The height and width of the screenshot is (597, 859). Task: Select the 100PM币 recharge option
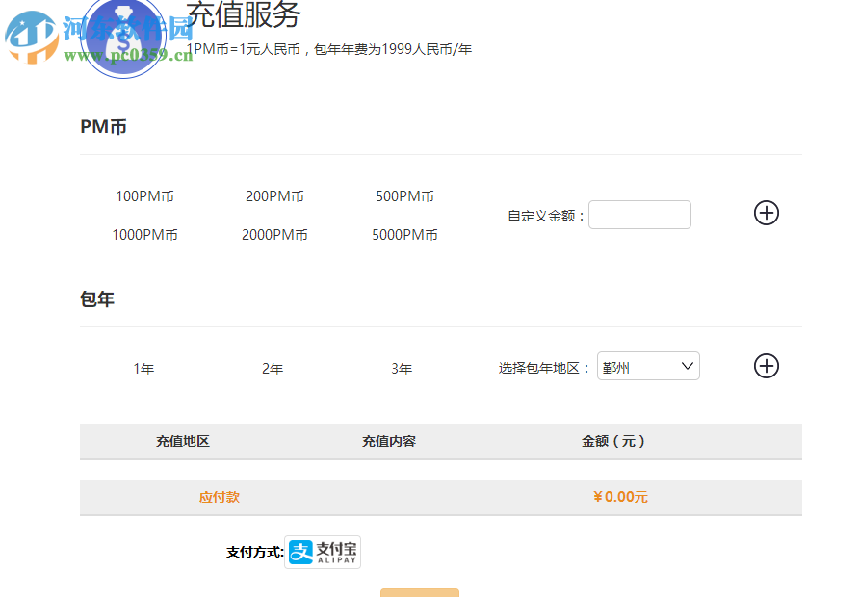tap(144, 195)
